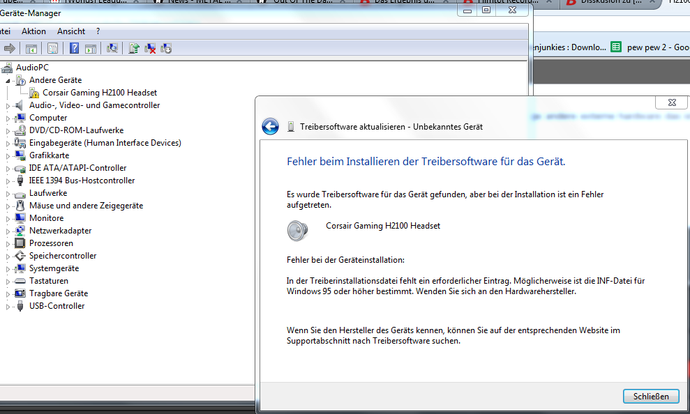690x414 pixels.
Task: Expand the Monitore node
Action: click(x=8, y=218)
